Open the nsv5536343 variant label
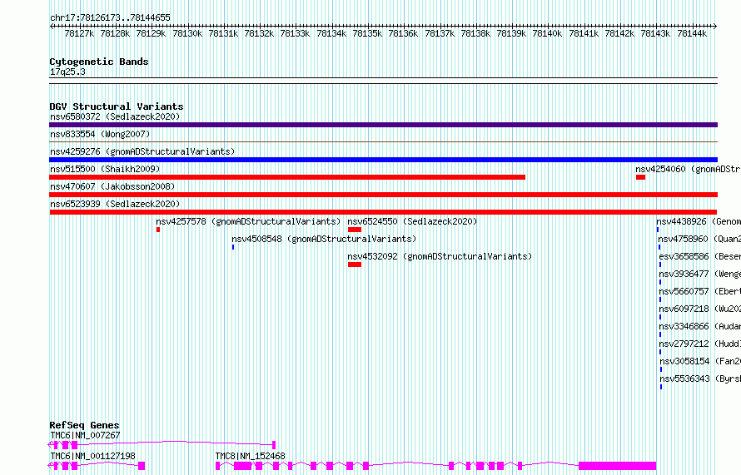 pyautogui.click(x=700, y=379)
